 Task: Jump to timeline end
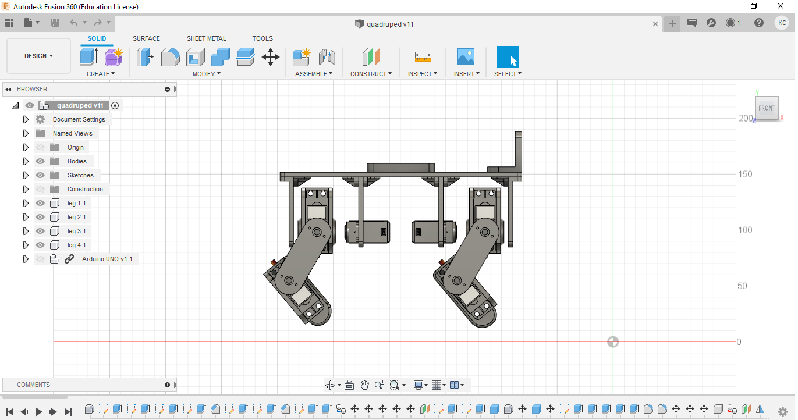(68, 411)
